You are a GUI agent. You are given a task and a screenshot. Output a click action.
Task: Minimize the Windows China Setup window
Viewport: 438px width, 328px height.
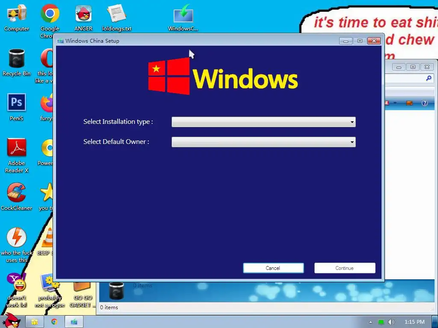pyautogui.click(x=346, y=41)
